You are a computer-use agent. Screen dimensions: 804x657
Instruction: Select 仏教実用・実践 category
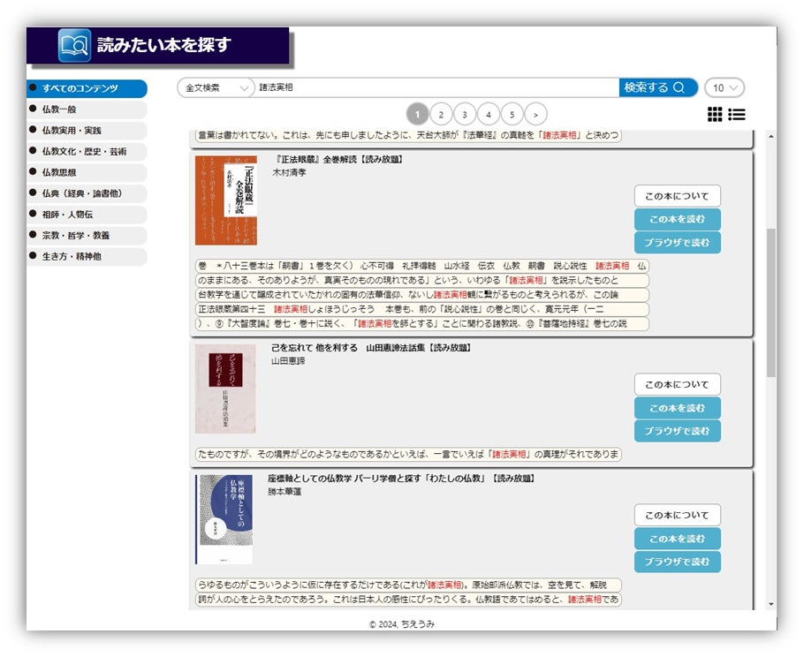click(87, 130)
